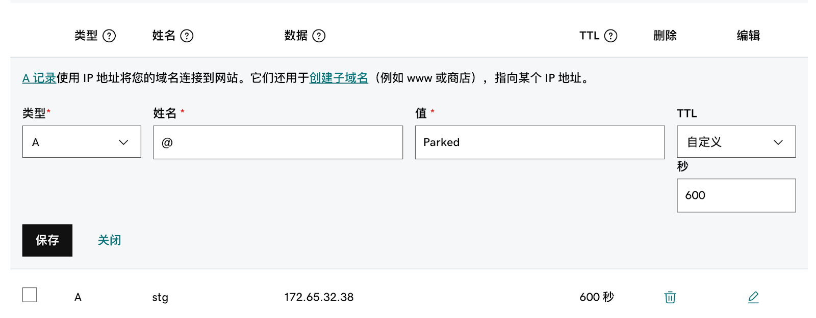Click the 关闭 link
The image size is (816, 318).
109,240
